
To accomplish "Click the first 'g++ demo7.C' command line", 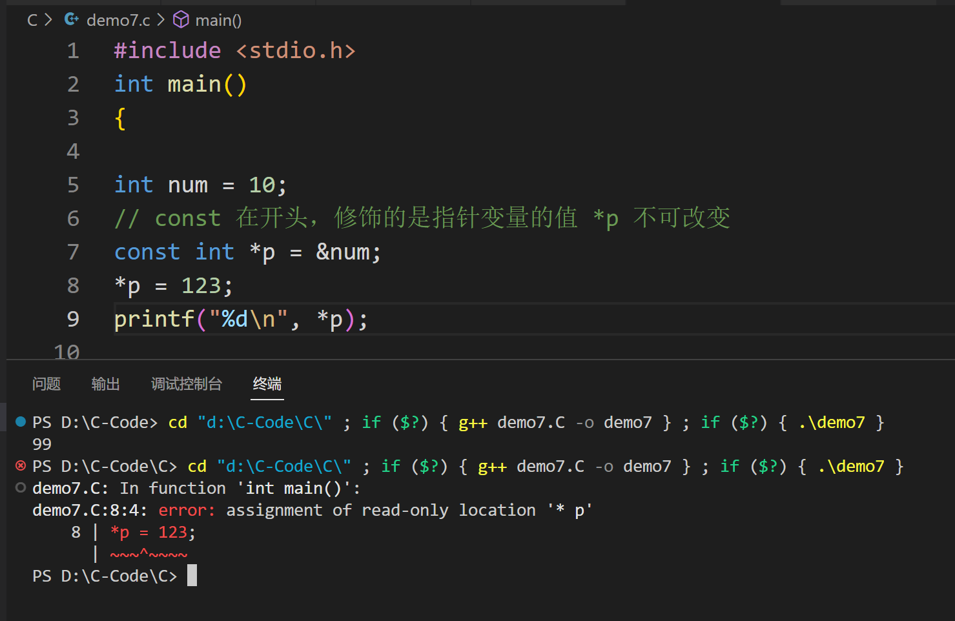I will pos(458,422).
